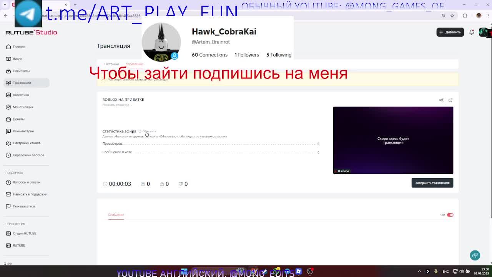Open Вопросы и ответы support link
The image size is (492, 277).
click(26, 182)
